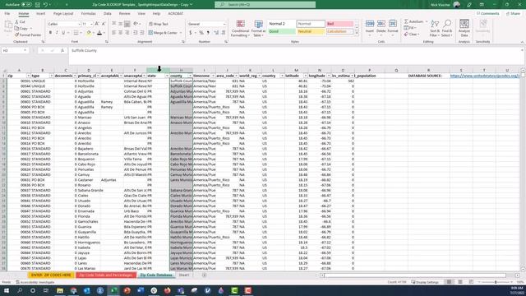This screenshot has width=526, height=296.
Task: Switch to Normal view in status bar
Action: [449, 282]
